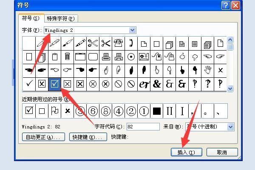Pick the cursive 'et' ligature symbol
The height and width of the screenshot is (170, 255).
(144, 84)
